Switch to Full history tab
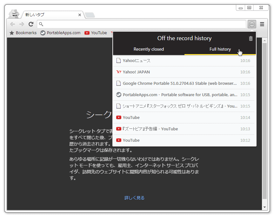 coord(220,49)
